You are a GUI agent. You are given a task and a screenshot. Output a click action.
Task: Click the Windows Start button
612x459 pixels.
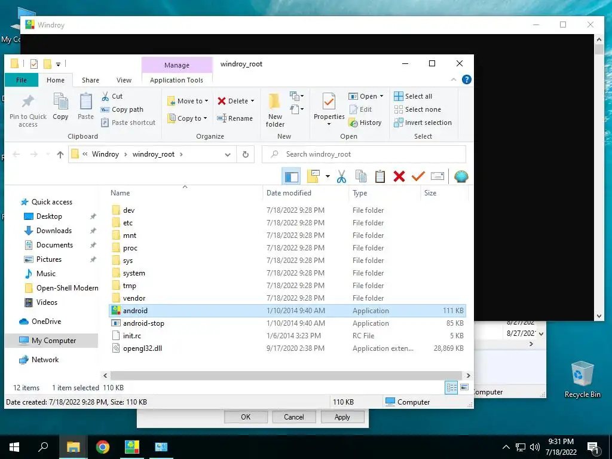click(14, 447)
